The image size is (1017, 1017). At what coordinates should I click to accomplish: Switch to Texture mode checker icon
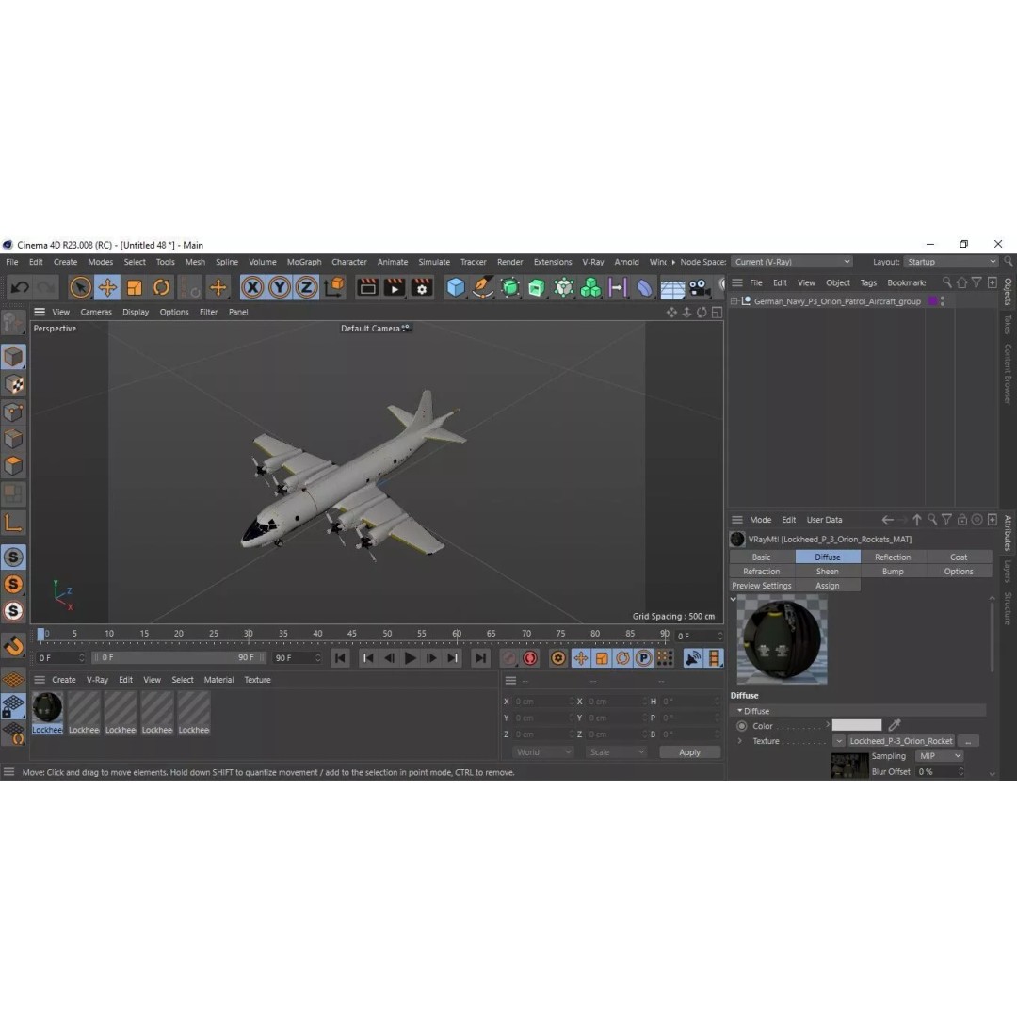[x=13, y=384]
